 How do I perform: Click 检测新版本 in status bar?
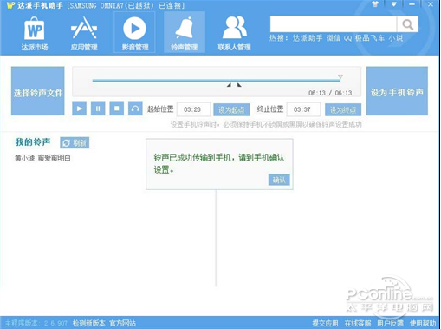tap(89, 323)
